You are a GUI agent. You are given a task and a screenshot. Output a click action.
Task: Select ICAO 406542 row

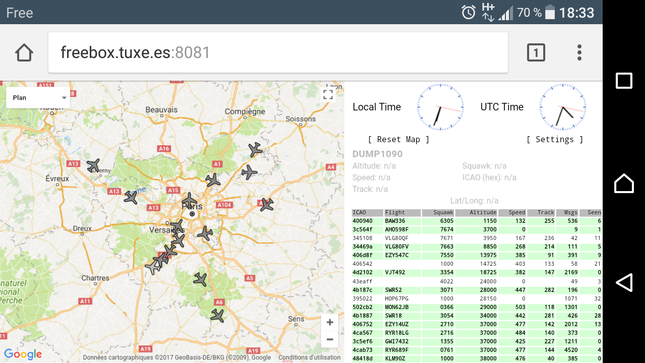[x=477, y=264]
